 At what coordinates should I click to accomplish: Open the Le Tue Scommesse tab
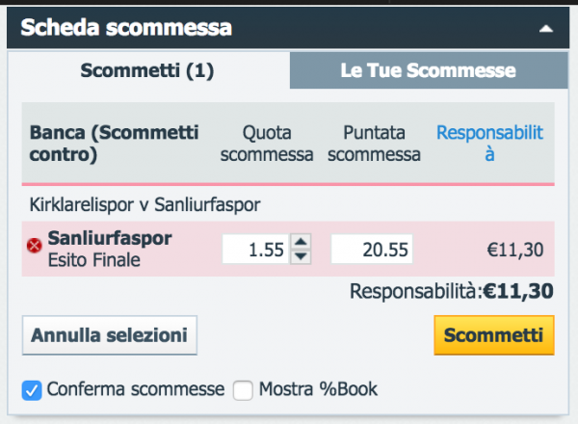[429, 70]
